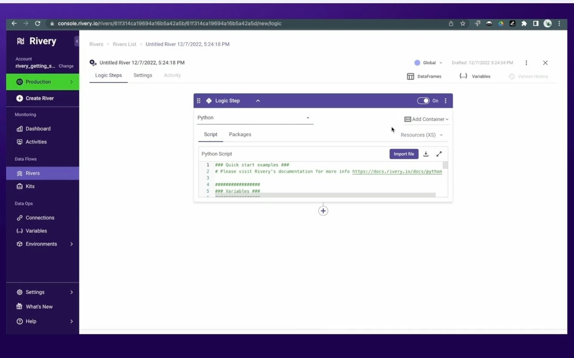
Task: Open the Python language dropdown
Action: pos(255,118)
